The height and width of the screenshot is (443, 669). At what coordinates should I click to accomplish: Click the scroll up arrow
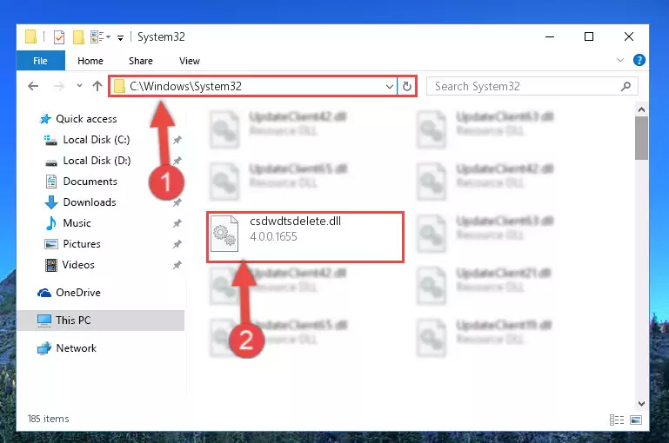(641, 110)
